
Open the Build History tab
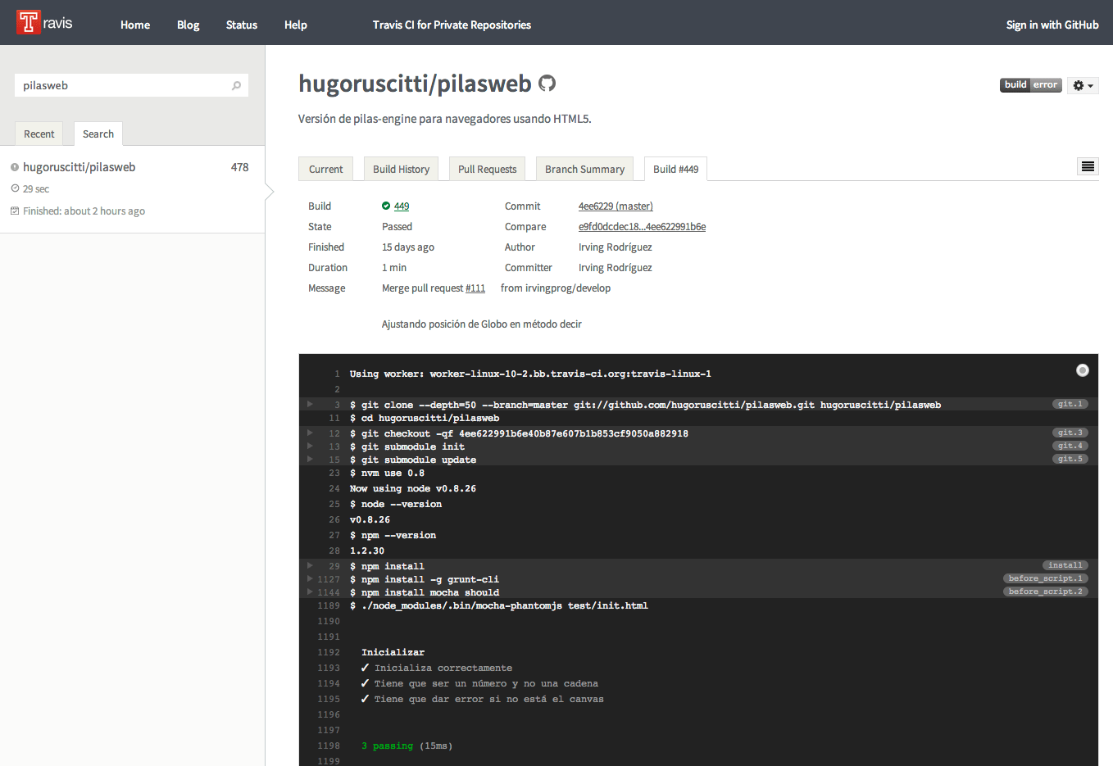pyautogui.click(x=402, y=169)
